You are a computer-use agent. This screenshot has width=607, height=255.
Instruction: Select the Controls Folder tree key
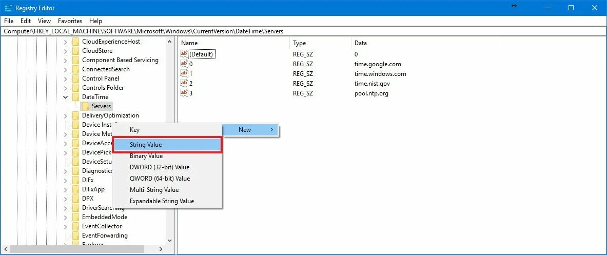click(x=103, y=87)
